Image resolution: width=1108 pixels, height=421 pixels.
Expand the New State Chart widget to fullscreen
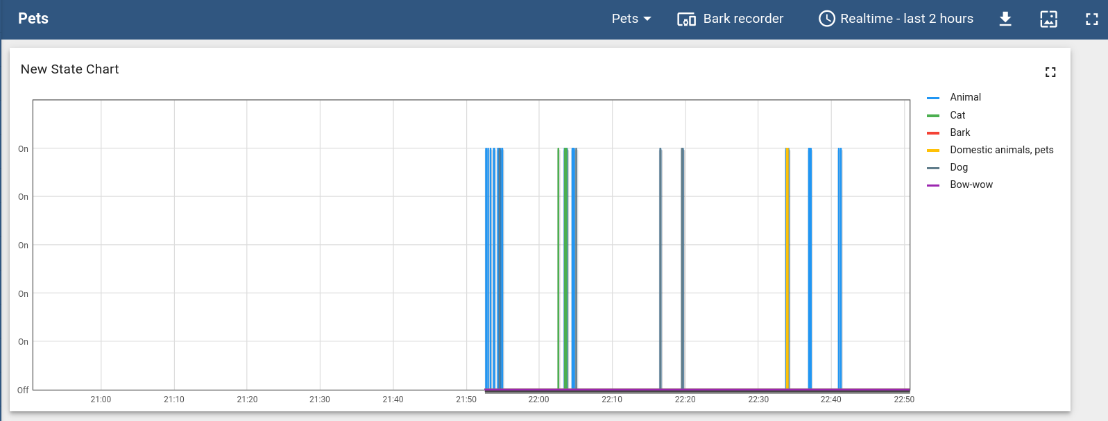(1050, 72)
